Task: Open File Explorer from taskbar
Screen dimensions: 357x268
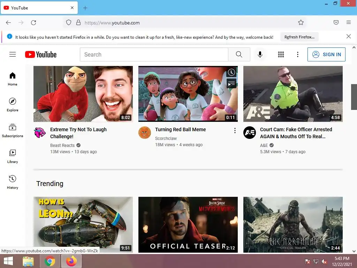Action: click(28, 261)
